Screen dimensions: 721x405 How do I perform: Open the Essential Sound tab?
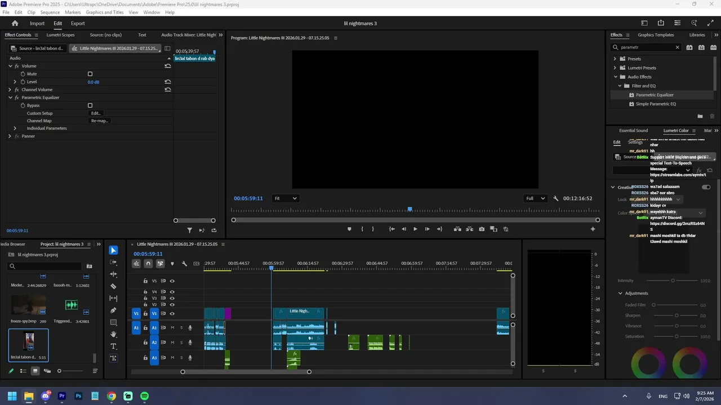pos(633,130)
